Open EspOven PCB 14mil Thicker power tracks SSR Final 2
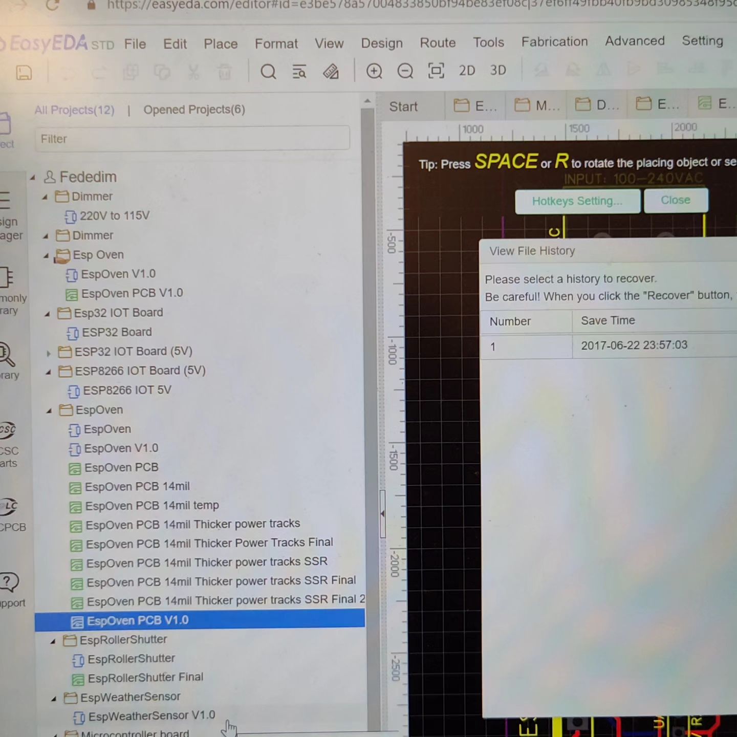The height and width of the screenshot is (737, 737). [x=219, y=601]
